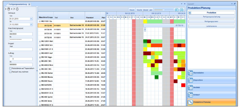The image size is (239, 107).
Task: Click the Liefertermine button
Action: click(211, 26)
